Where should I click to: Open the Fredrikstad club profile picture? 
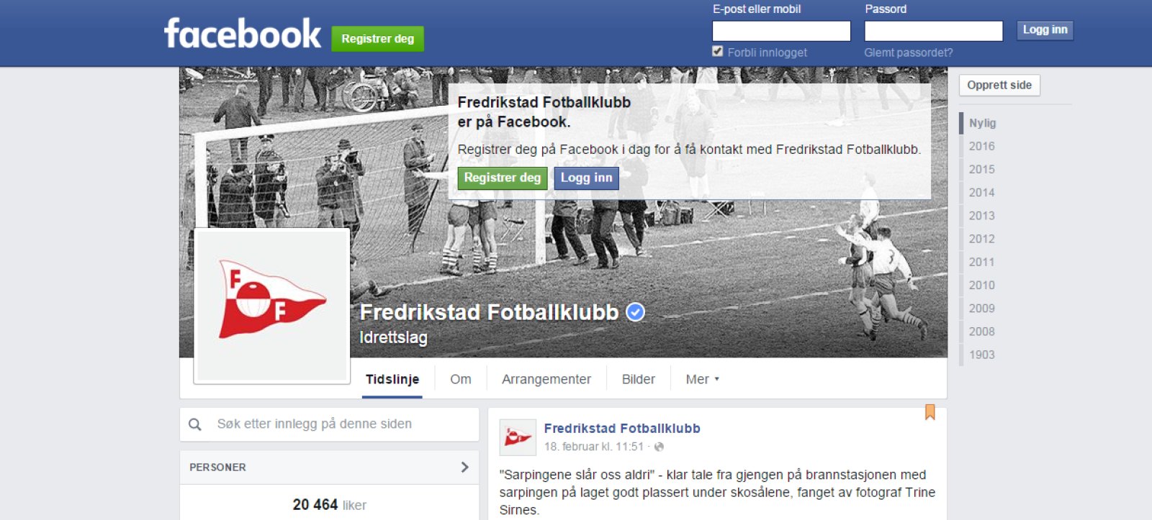(272, 306)
